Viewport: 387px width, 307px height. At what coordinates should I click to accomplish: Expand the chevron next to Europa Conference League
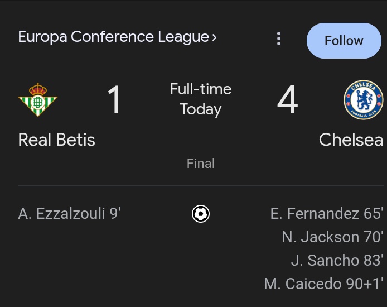pyautogui.click(x=214, y=37)
